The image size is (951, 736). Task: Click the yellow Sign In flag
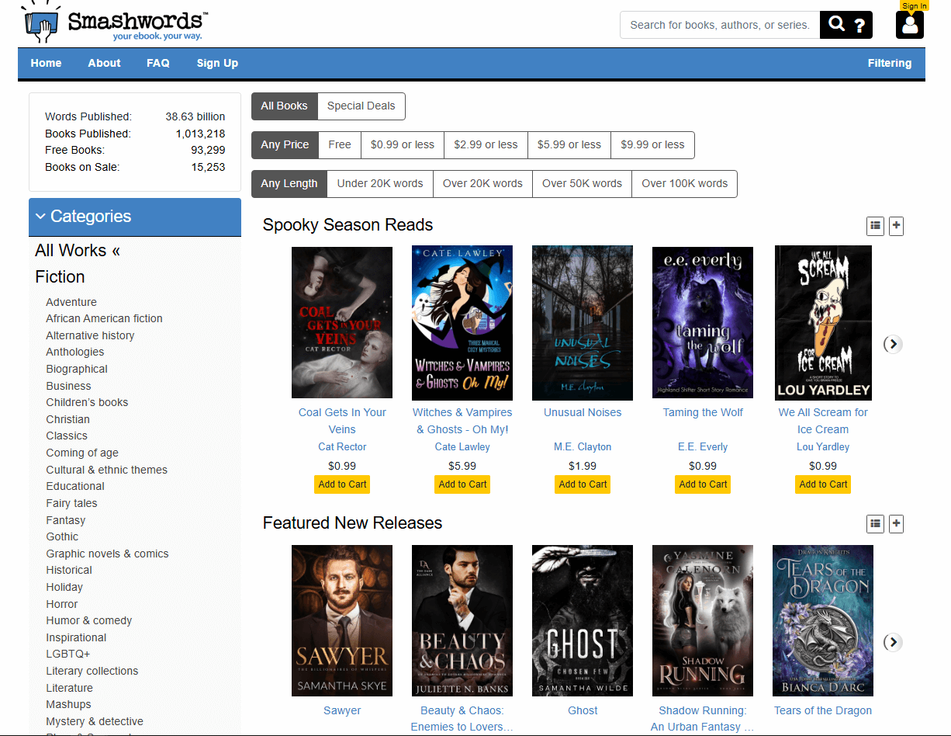pyautogui.click(x=915, y=5)
